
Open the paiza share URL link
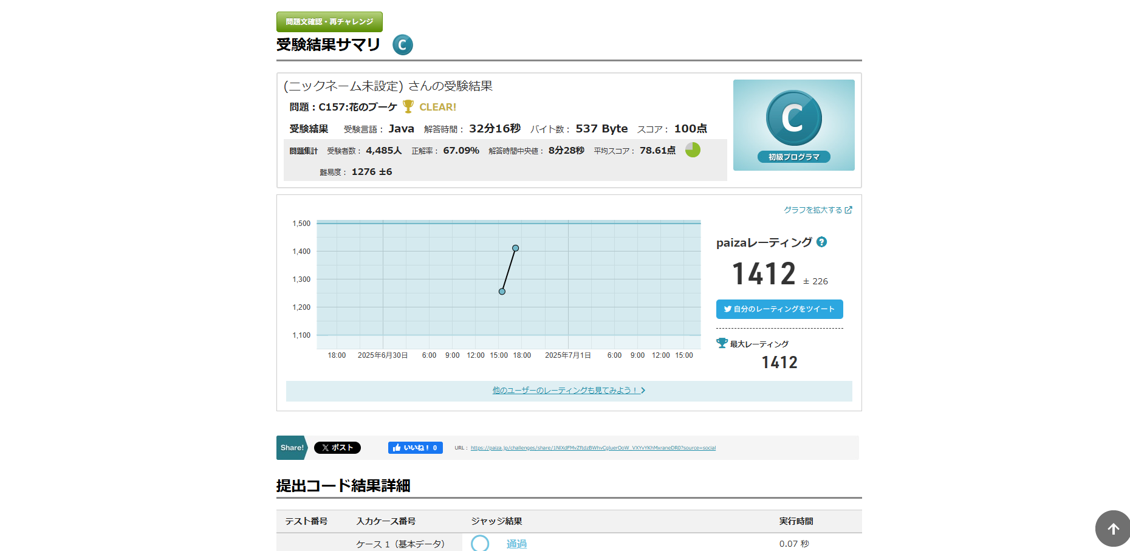pos(593,448)
